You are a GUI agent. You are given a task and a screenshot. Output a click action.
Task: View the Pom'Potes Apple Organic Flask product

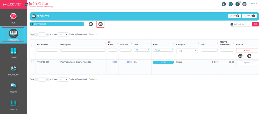[247, 63]
